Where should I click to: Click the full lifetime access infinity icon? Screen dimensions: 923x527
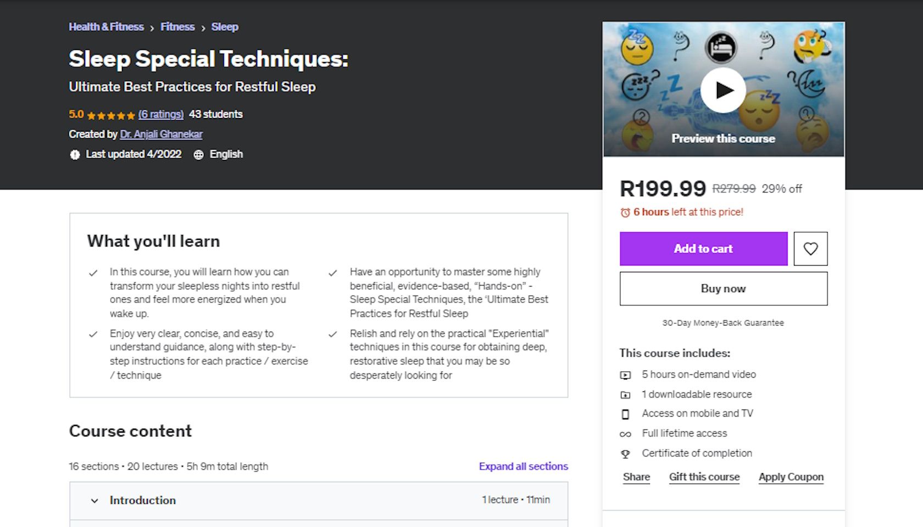(x=626, y=433)
